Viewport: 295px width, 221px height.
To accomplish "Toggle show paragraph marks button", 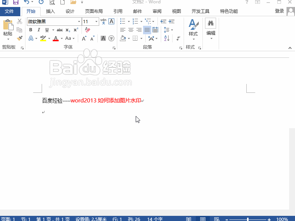I will 178,38.
